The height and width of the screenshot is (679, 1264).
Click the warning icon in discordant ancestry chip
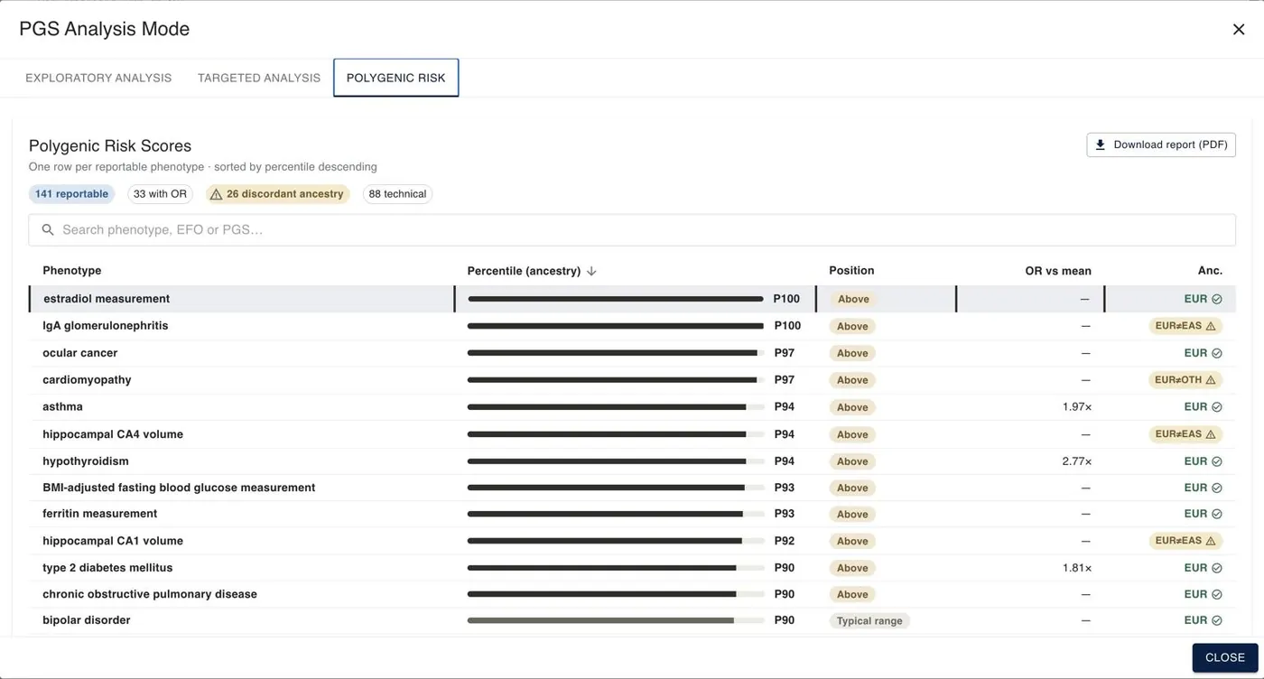(216, 194)
